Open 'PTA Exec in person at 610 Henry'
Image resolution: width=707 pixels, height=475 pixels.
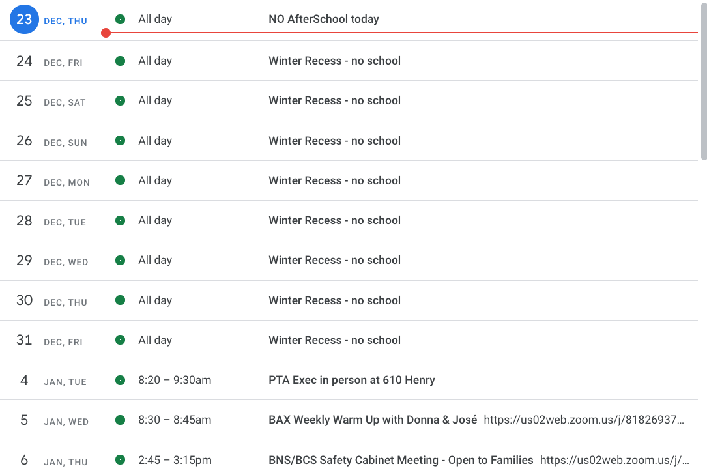352,380
